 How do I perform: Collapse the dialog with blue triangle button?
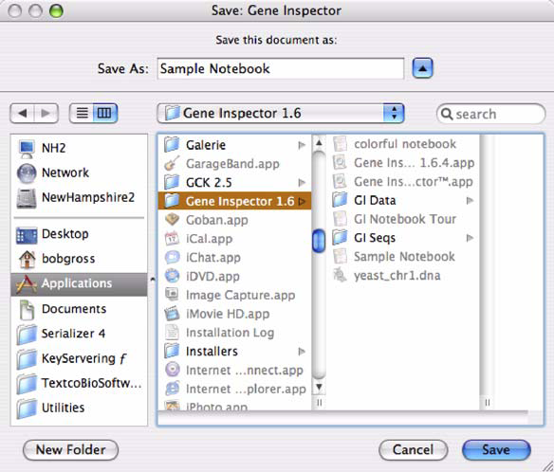(x=422, y=68)
